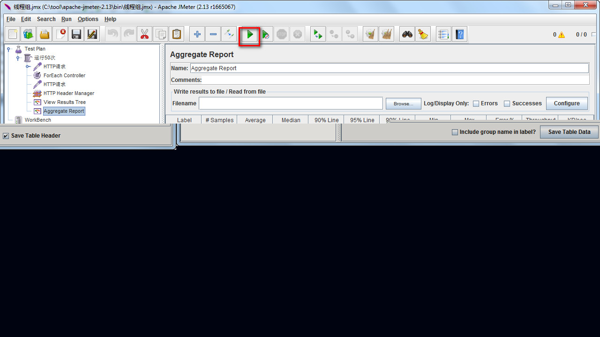Select the ForEach Controller node
600x337 pixels.
(64, 75)
